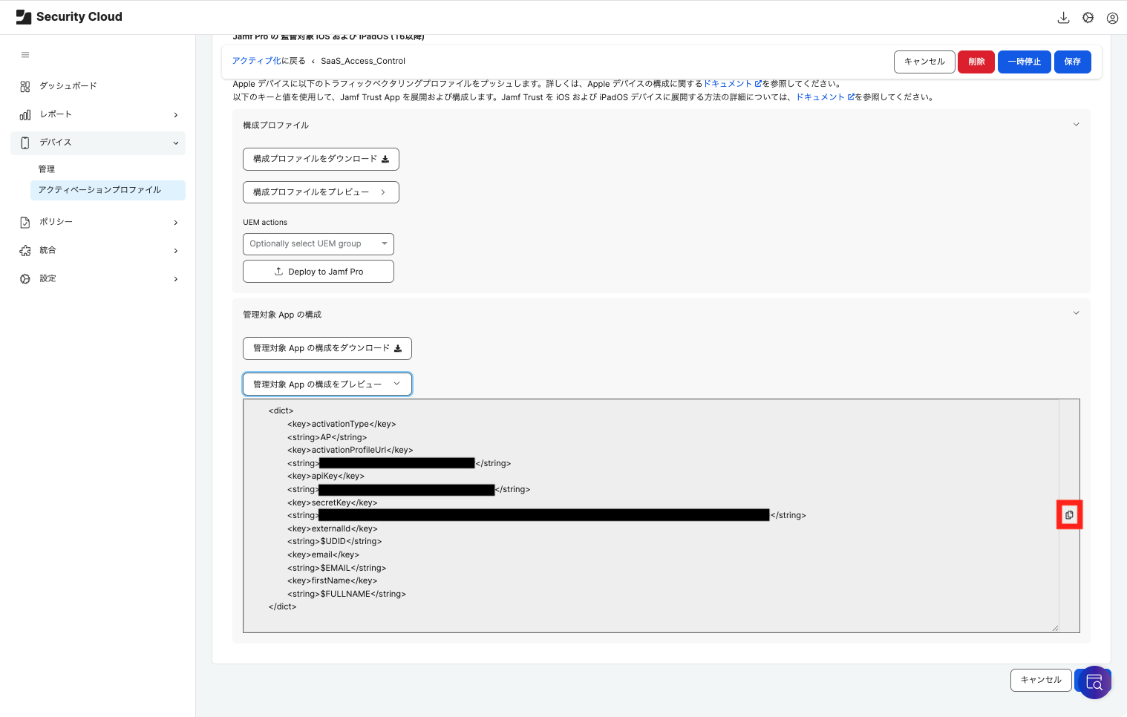
Task: Open the downloads icon in the header
Action: (1063, 18)
